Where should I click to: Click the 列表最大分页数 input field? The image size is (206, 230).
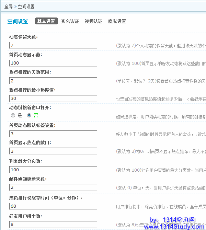tap(53, 170)
